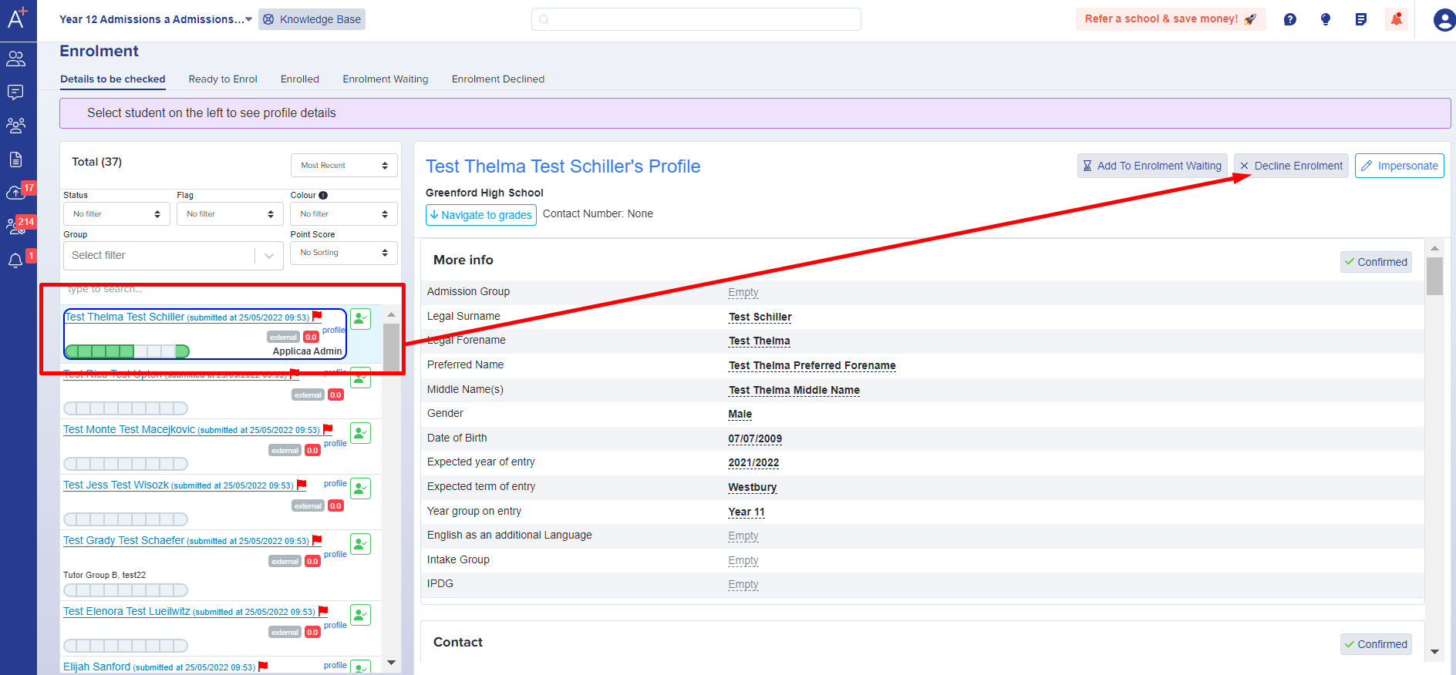Open the Colour filter dropdown
The height and width of the screenshot is (675, 1456).
[344, 214]
